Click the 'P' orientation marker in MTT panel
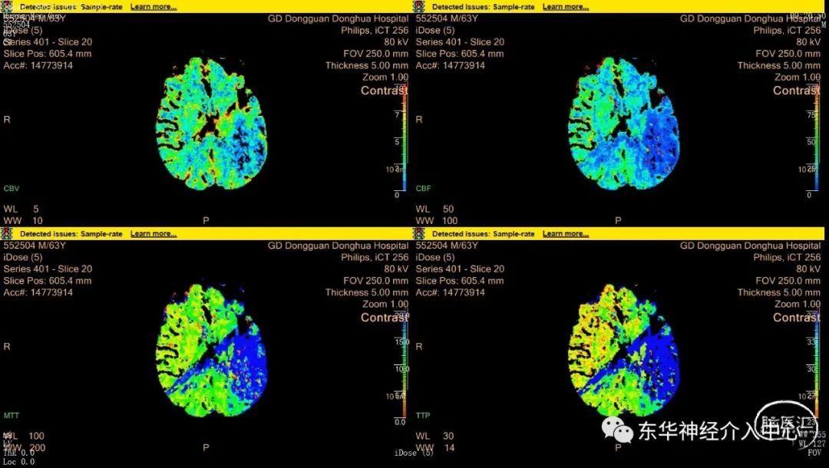 coord(206,447)
